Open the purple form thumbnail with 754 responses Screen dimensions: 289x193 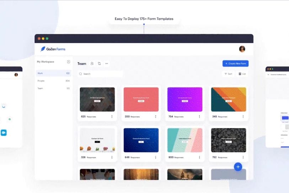[x=185, y=99]
